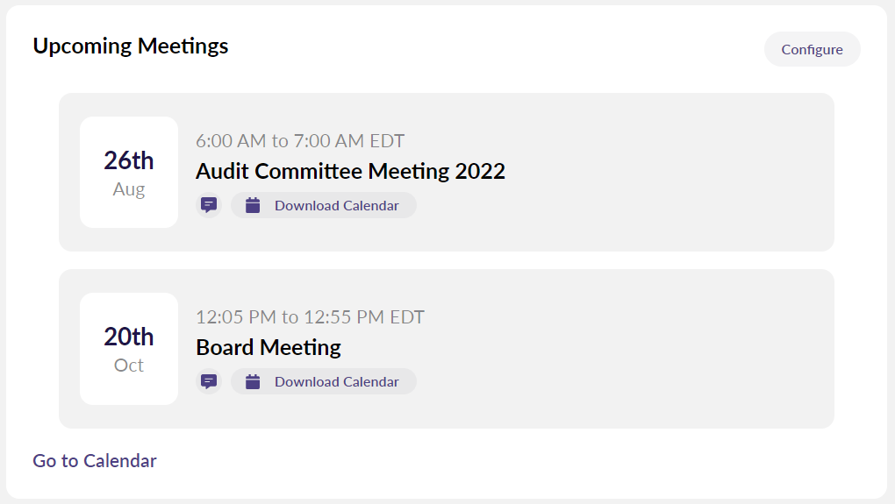Click calendar icon in Board Meeting download button
Screen dimensions: 895x504
pyautogui.click(x=253, y=381)
